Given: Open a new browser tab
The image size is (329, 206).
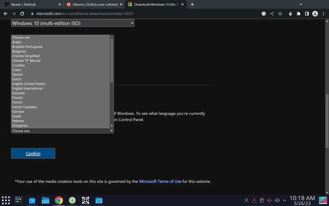Looking at the screenshot, I should 192,4.
